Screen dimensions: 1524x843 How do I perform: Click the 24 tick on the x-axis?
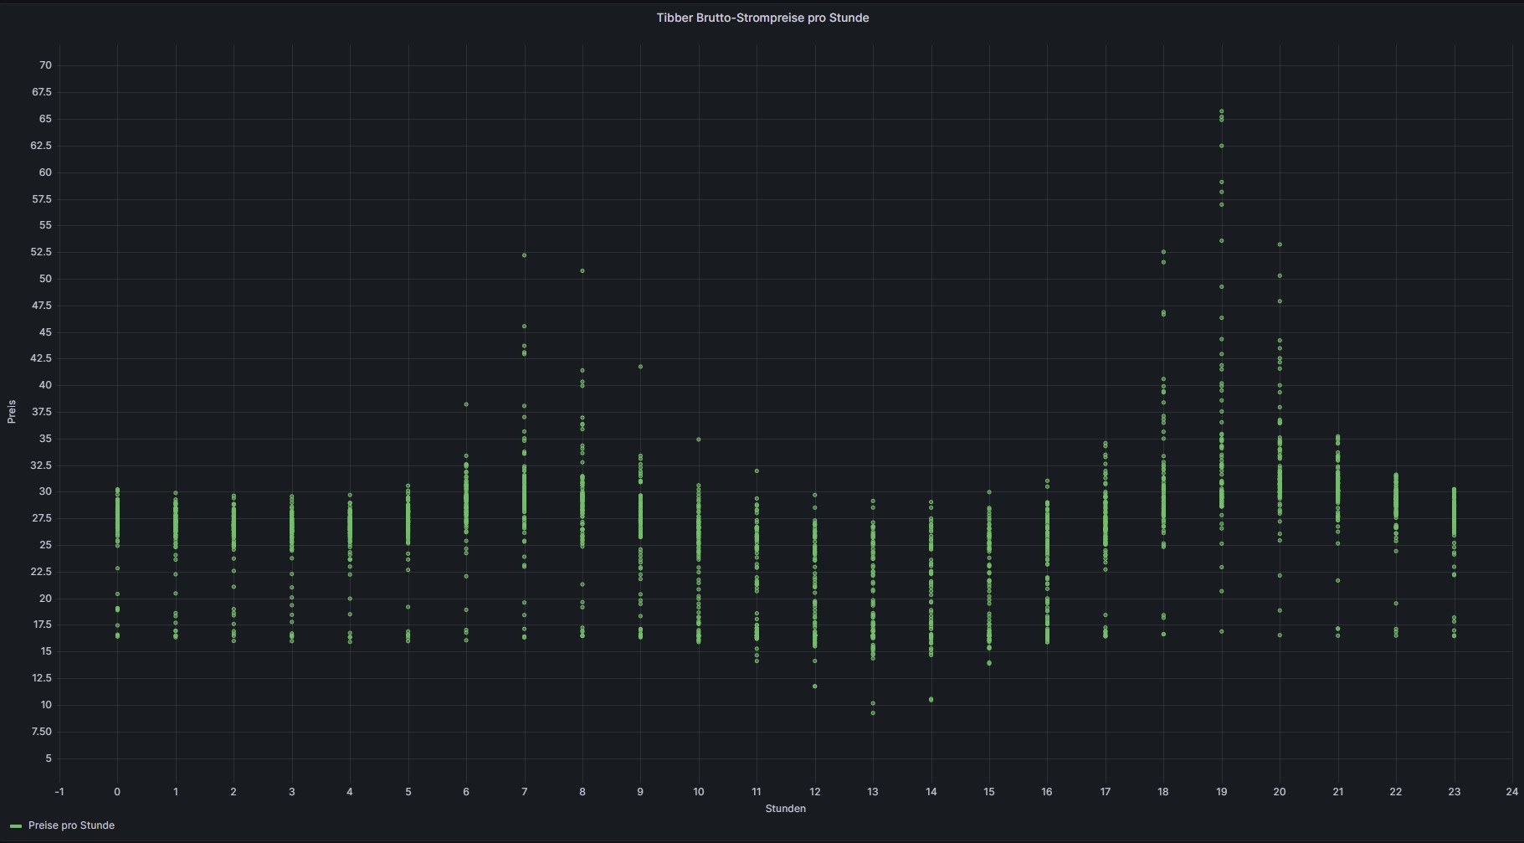point(1511,792)
